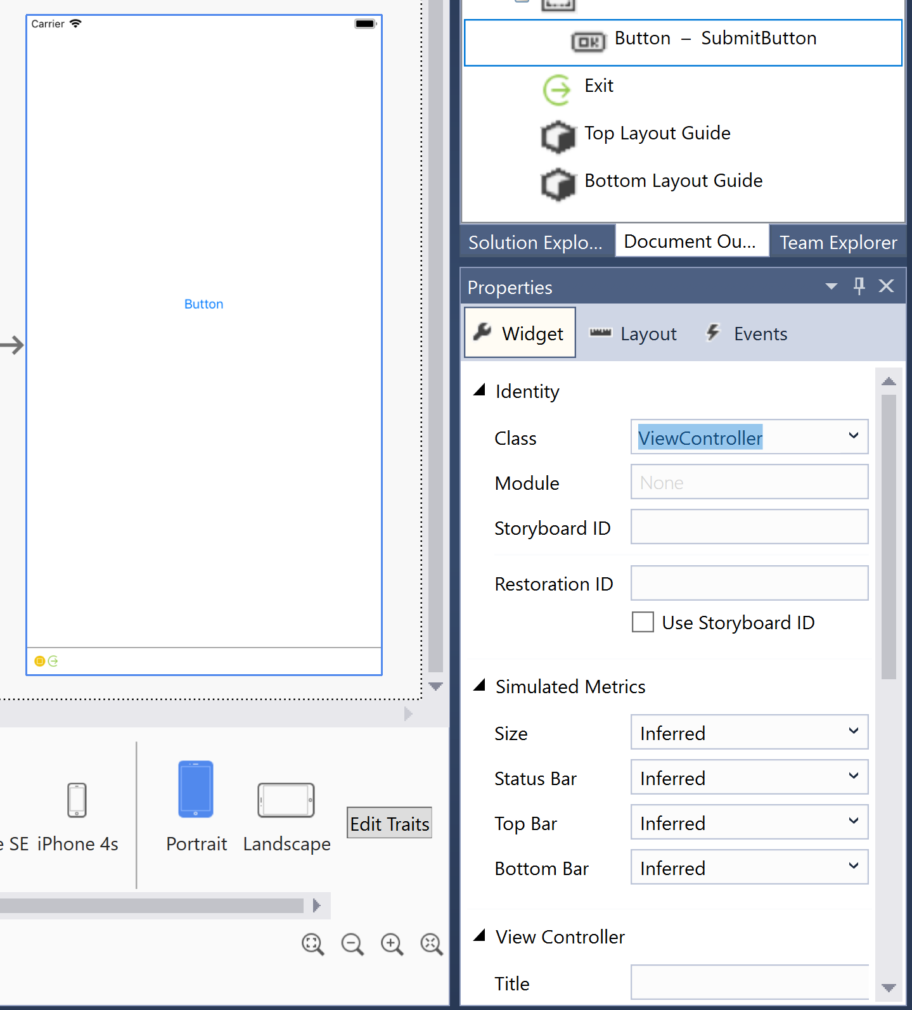The height and width of the screenshot is (1010, 912).
Task: Click the Module input field
Action: (749, 482)
